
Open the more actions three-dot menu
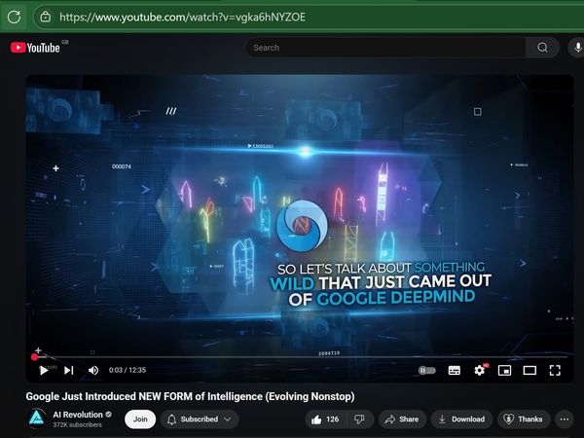[565, 420]
